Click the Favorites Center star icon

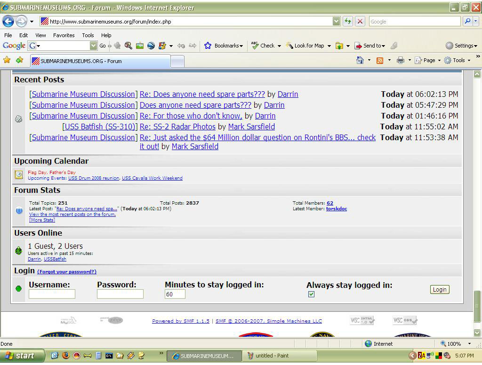[x=7, y=60]
